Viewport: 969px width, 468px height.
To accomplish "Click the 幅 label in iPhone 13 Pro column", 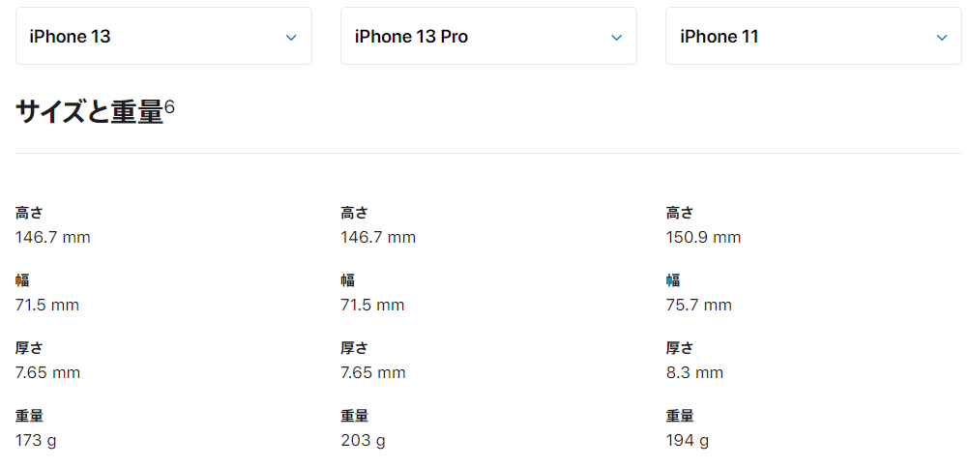I will point(348,280).
